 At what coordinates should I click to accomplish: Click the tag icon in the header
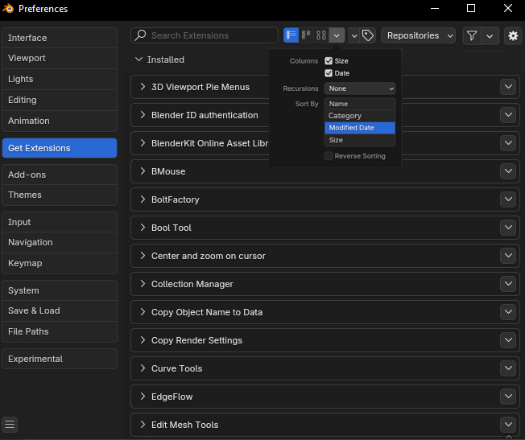(368, 35)
